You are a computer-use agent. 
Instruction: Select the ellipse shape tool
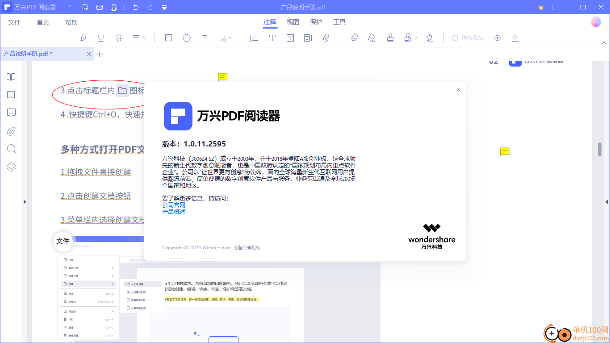point(187,38)
